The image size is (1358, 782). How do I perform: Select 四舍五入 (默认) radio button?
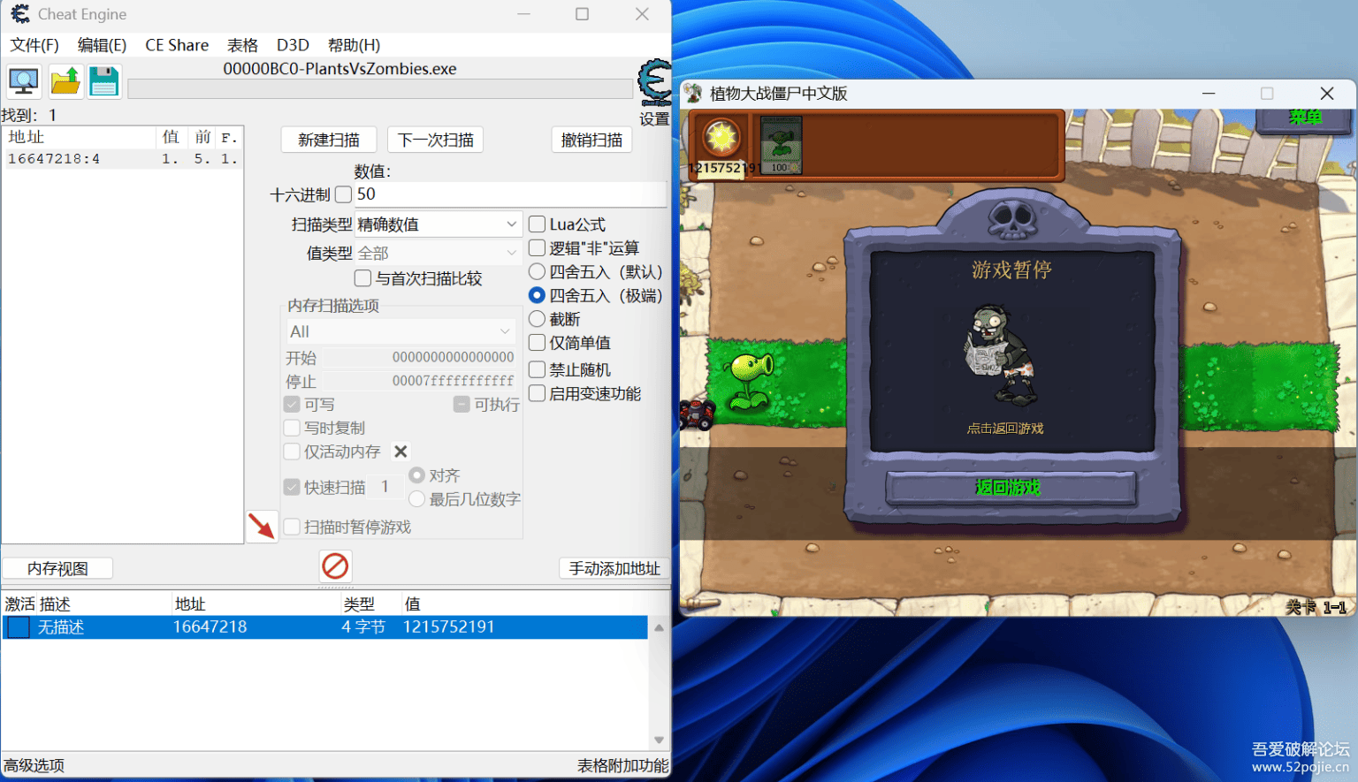[537, 271]
